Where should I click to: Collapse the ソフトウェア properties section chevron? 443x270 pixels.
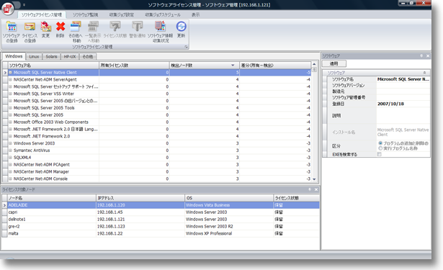[x=424, y=73]
